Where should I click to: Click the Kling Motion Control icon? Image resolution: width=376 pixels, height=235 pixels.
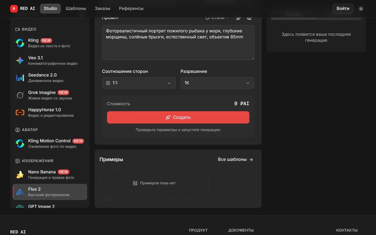point(20,143)
